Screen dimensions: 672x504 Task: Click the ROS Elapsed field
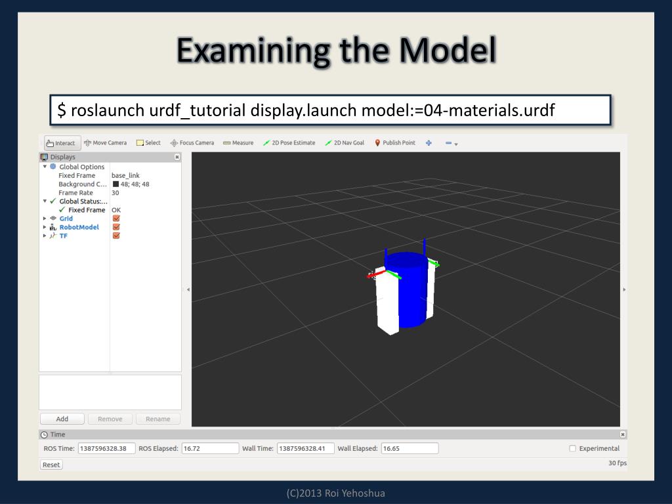[210, 448]
